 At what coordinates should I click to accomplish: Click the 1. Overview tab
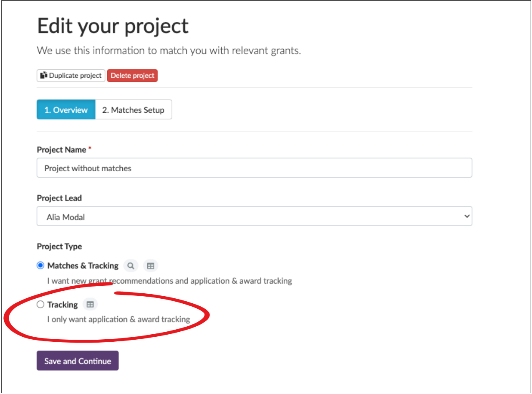pyautogui.click(x=66, y=109)
